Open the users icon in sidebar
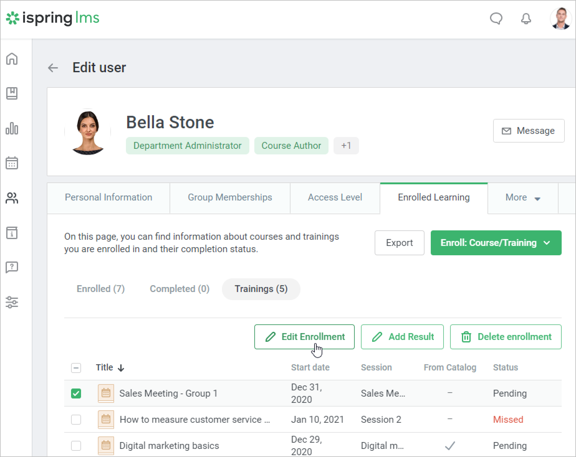Screen dimensions: 576x457 pyautogui.click(x=12, y=198)
